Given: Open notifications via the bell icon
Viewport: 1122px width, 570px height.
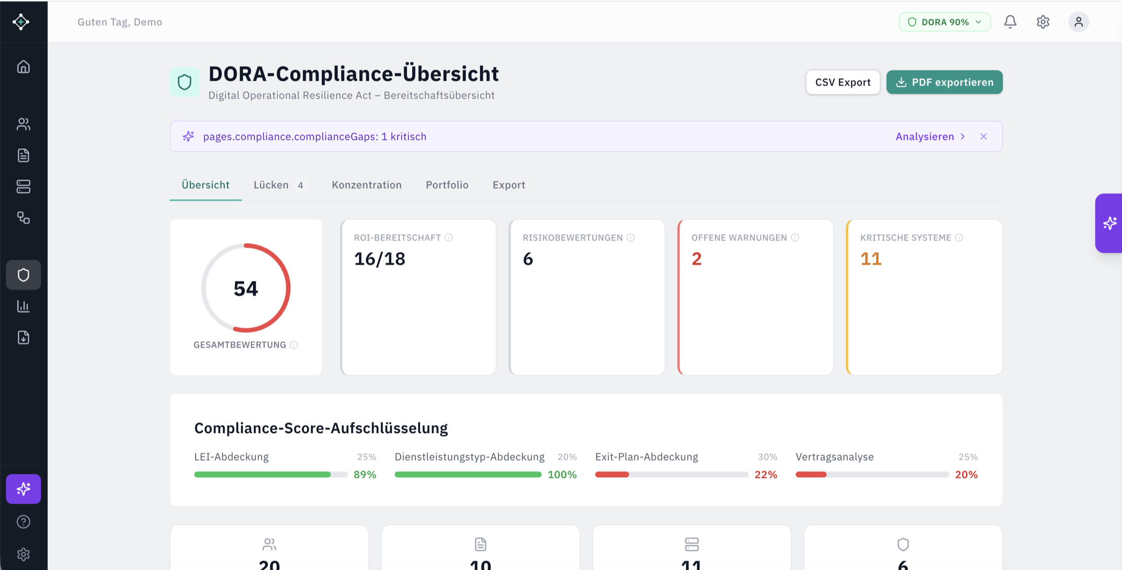Looking at the screenshot, I should [1010, 22].
